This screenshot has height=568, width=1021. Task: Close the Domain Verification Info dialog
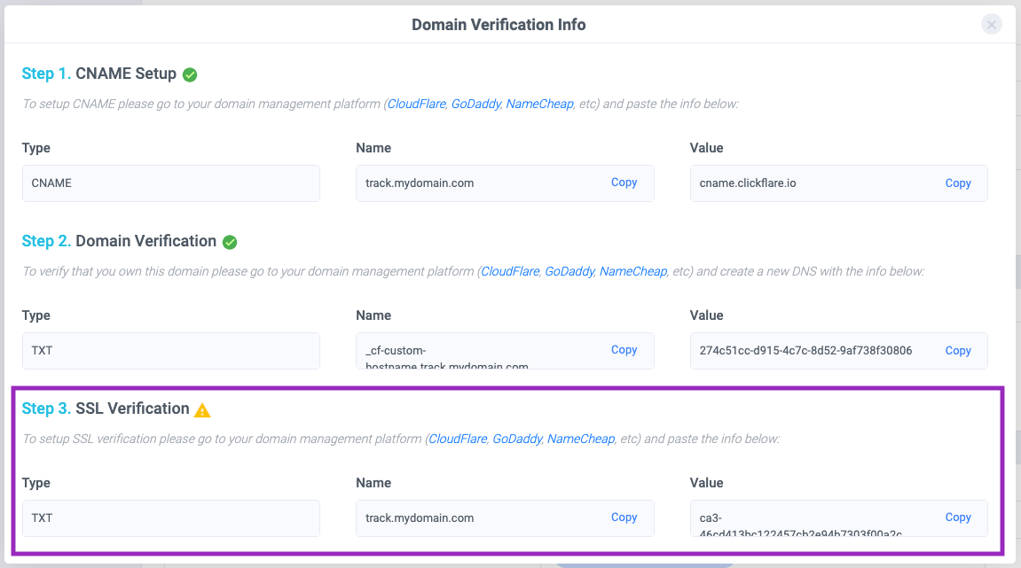(x=991, y=25)
